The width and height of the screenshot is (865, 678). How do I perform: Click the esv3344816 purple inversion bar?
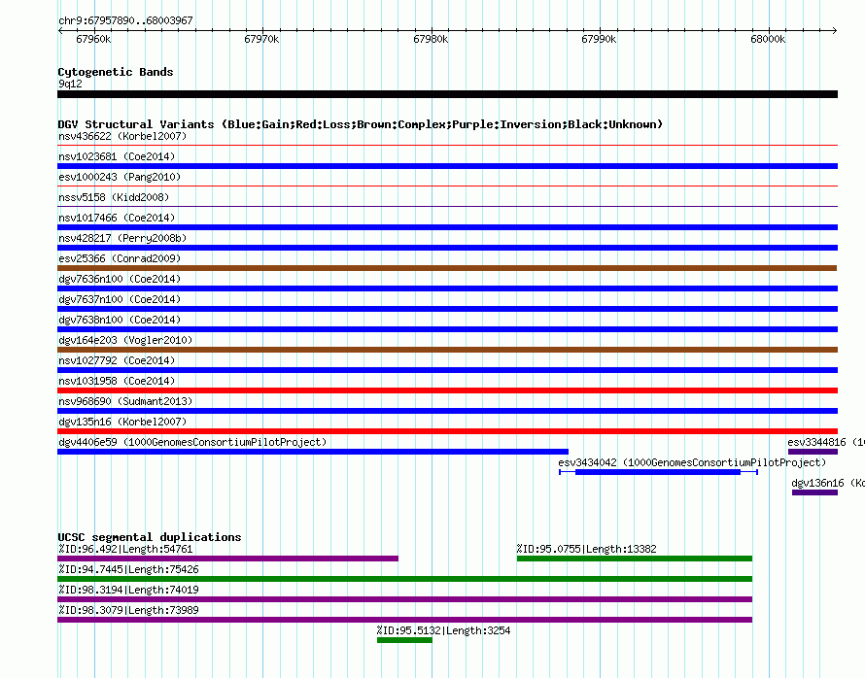pyautogui.click(x=813, y=452)
